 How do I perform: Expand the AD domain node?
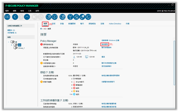point(11,45)
